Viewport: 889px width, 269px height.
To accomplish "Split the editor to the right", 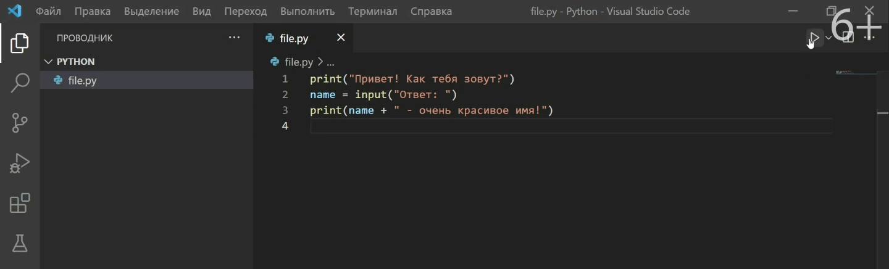I will tap(848, 38).
